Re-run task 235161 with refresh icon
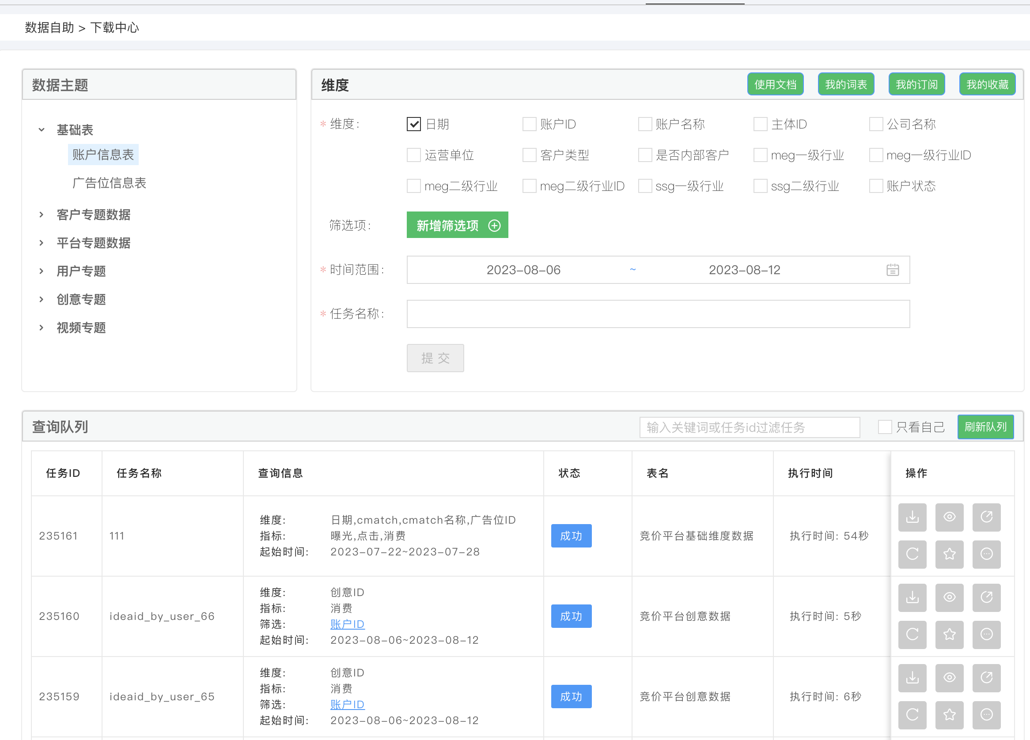 click(912, 554)
